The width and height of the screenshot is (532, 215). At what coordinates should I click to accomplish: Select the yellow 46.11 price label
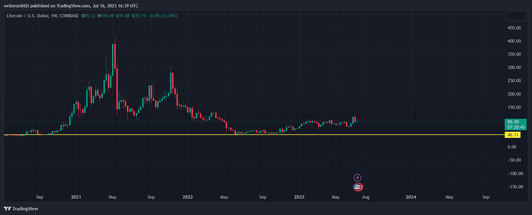[513, 135]
